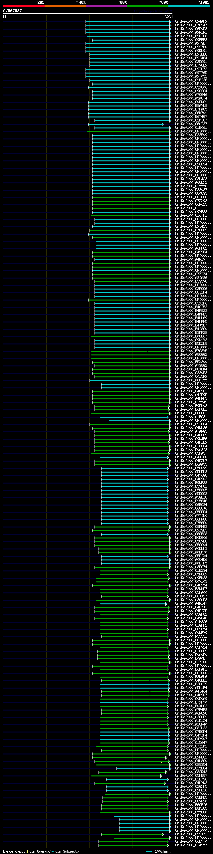Viewport: 213px width, 854px height.
Task: Select hit label UniRef100_Q94AH9
Action: (191, 21)
